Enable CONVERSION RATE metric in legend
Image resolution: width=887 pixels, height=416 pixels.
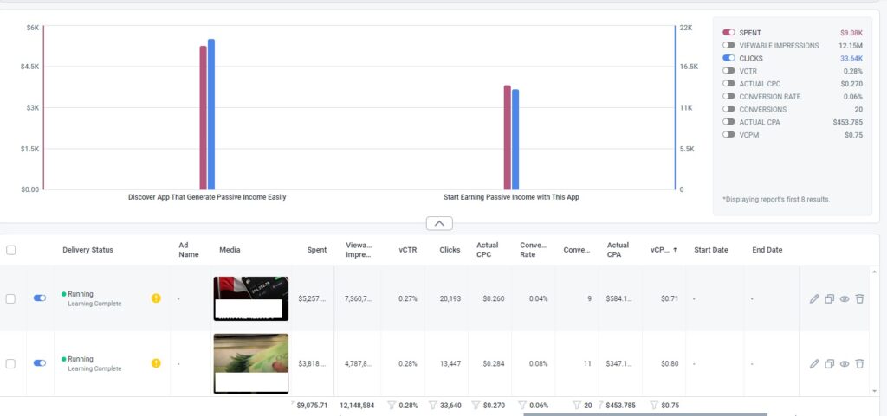pos(728,97)
